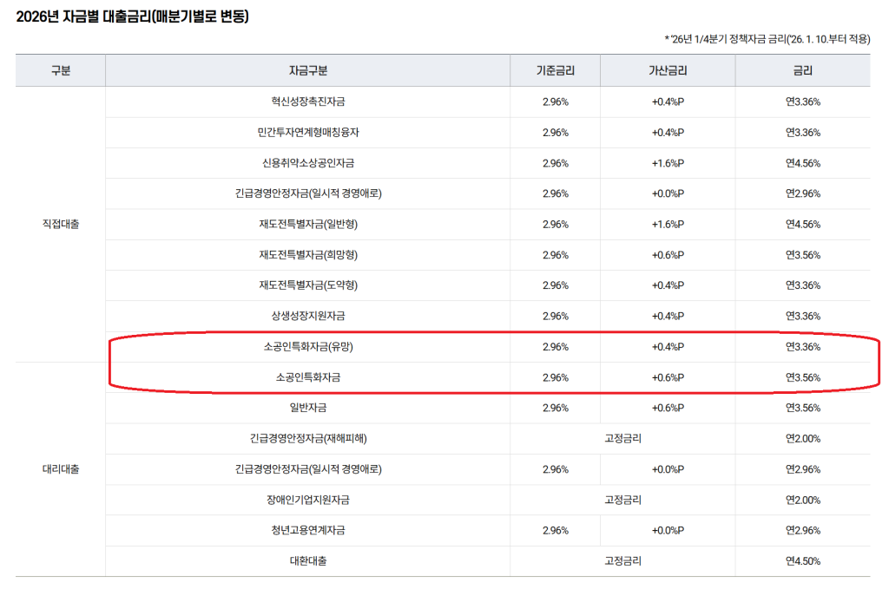The image size is (889, 589).
Task: Select the 가산금리 column header
Action: click(667, 71)
